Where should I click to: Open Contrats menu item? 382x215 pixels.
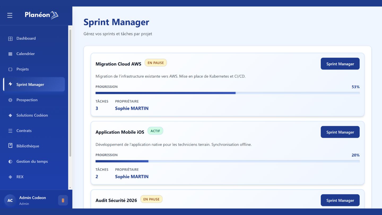[34, 131]
